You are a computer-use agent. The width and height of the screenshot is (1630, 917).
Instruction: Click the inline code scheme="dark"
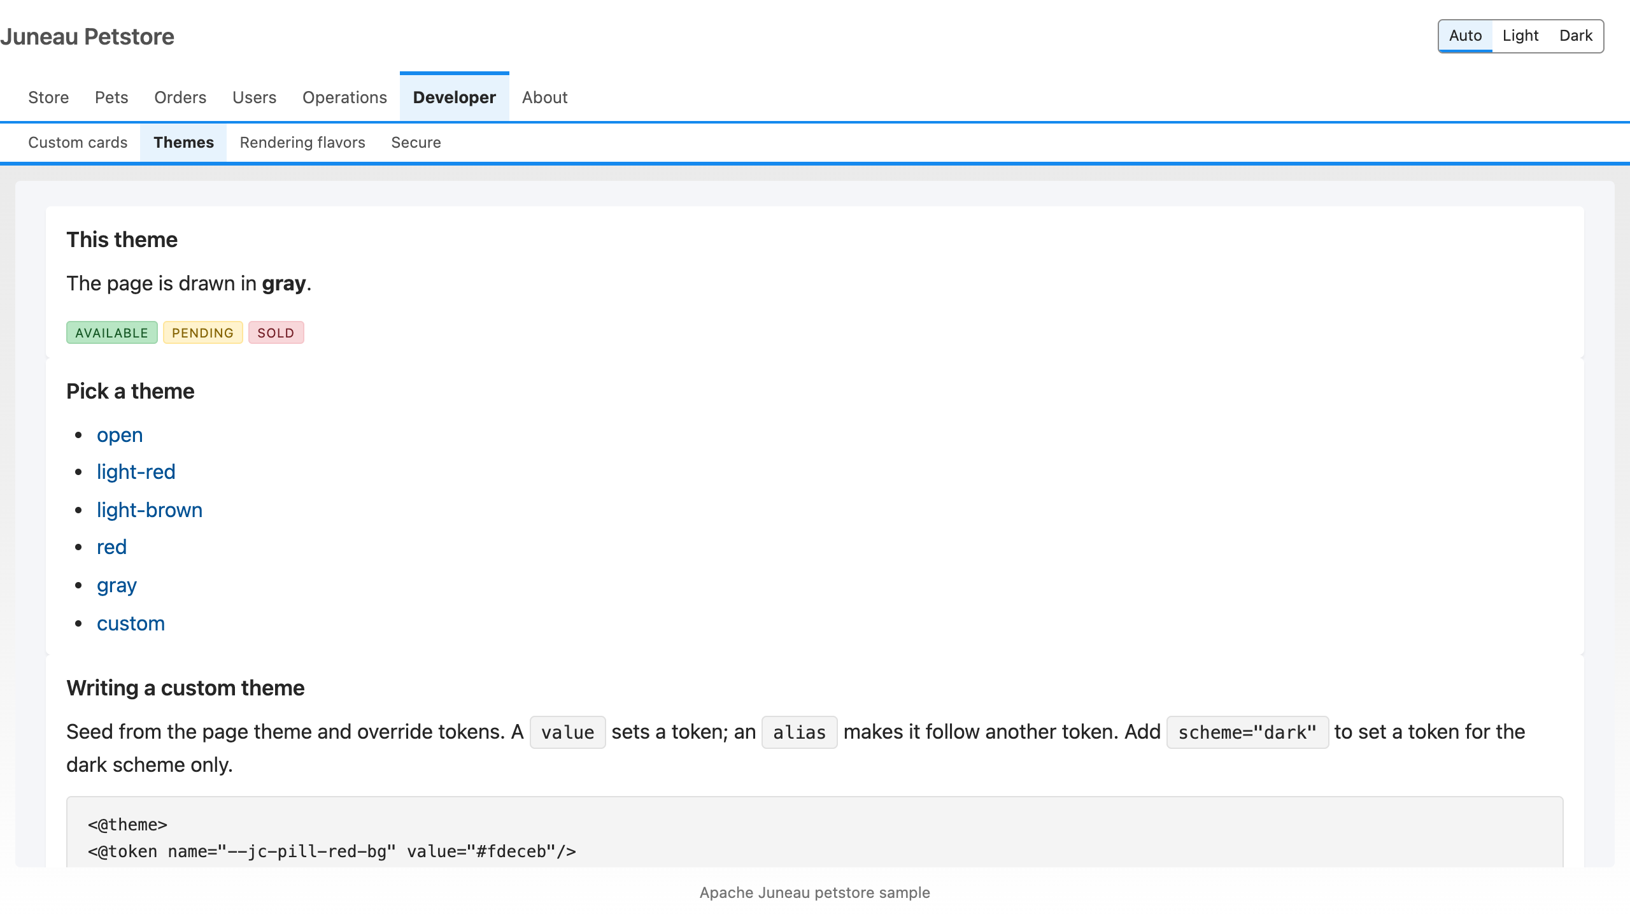pyautogui.click(x=1248, y=732)
